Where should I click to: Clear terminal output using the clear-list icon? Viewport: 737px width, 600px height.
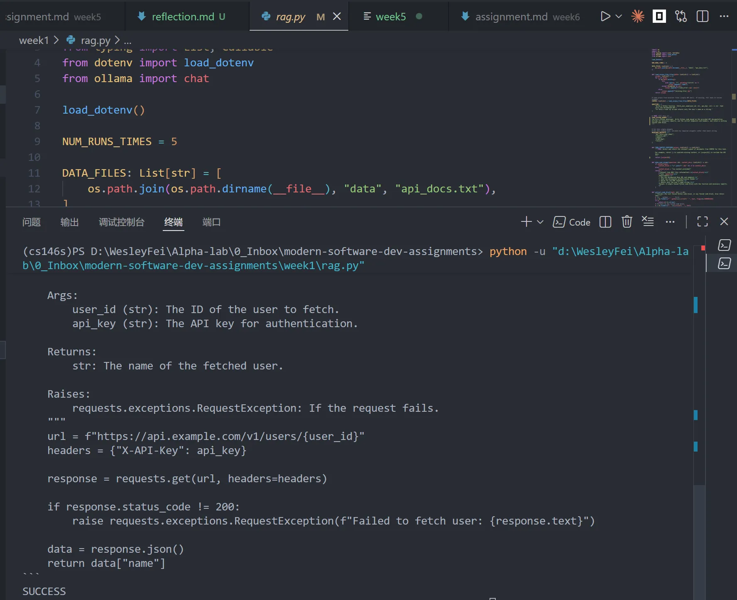pos(648,221)
